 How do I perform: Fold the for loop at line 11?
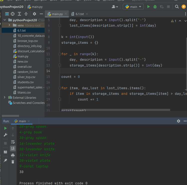click(x=60, y=54)
